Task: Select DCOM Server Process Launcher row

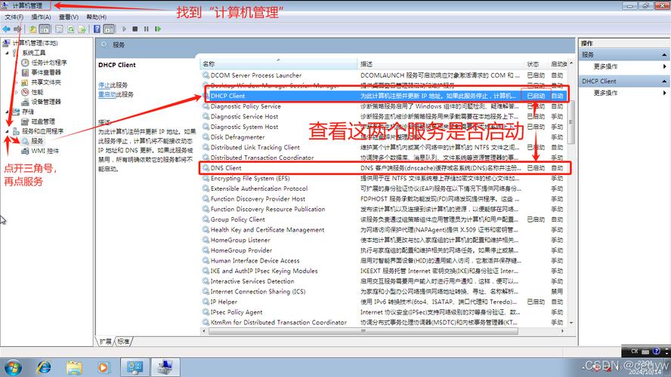Action: click(385, 75)
